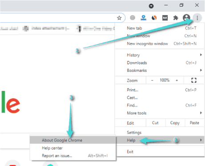Toggle fullscreen mode icon in Zoom row
This screenshot has width=205, height=166.
click(194, 80)
